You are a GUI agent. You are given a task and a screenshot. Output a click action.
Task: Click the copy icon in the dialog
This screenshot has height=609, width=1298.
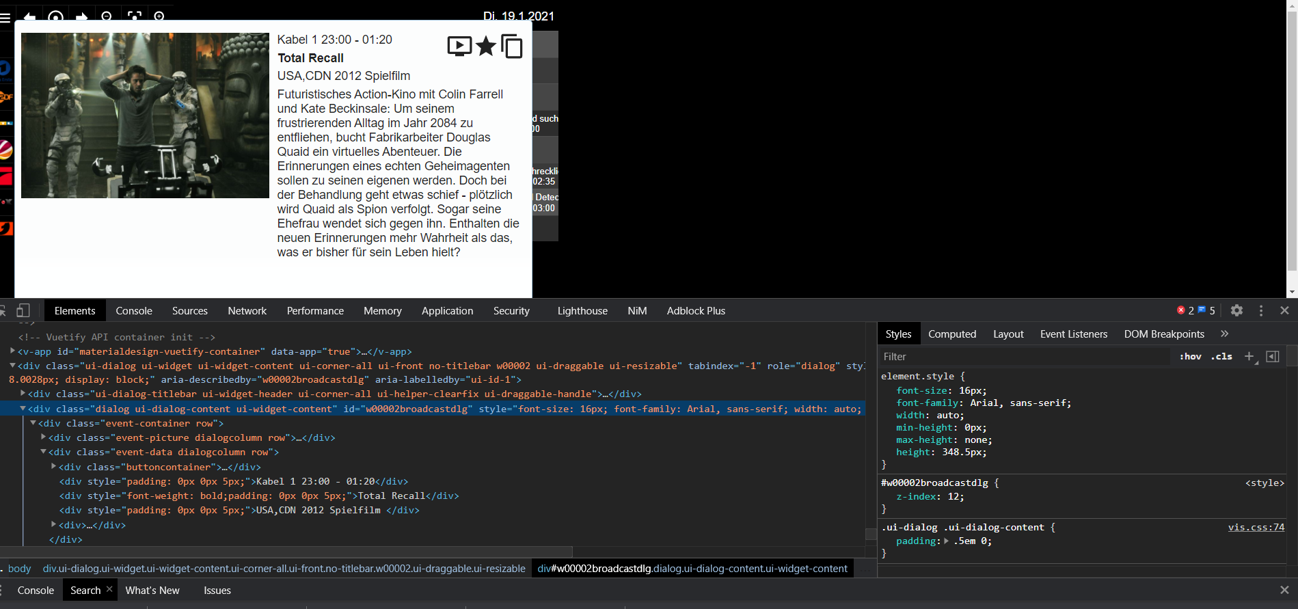511,46
